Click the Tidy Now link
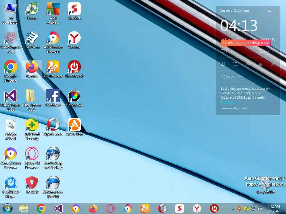 pos(228,103)
